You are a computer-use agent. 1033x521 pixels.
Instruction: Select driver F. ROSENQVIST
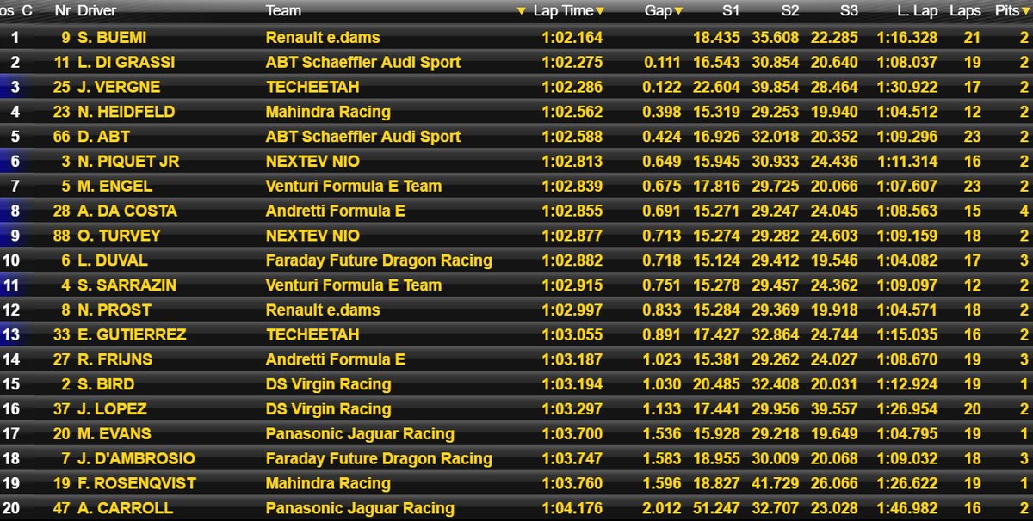click(x=137, y=483)
